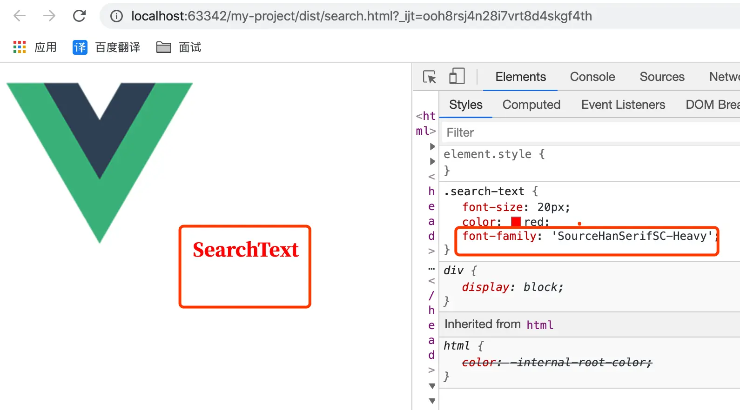This screenshot has width=740, height=410.
Task: Focus the styles Filter field
Action: [591, 132]
